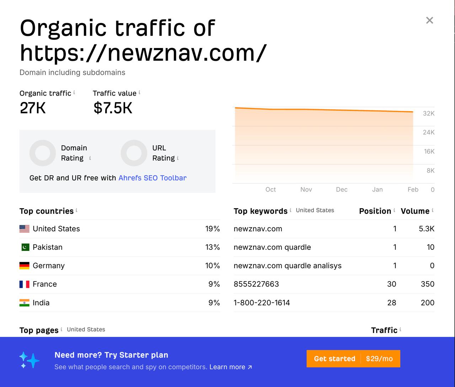
Task: Click info icon next to Top countries
Action: coord(76,210)
